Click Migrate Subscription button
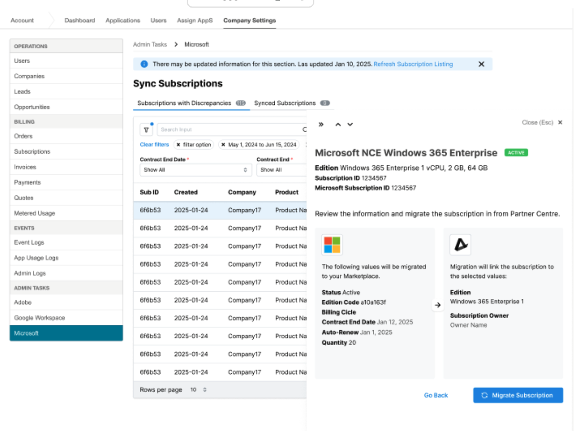579x431 pixels. click(x=518, y=395)
